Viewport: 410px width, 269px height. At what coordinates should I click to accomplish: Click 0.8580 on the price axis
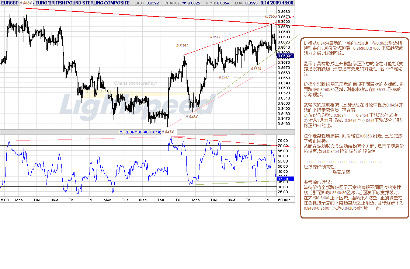click(x=284, y=63)
